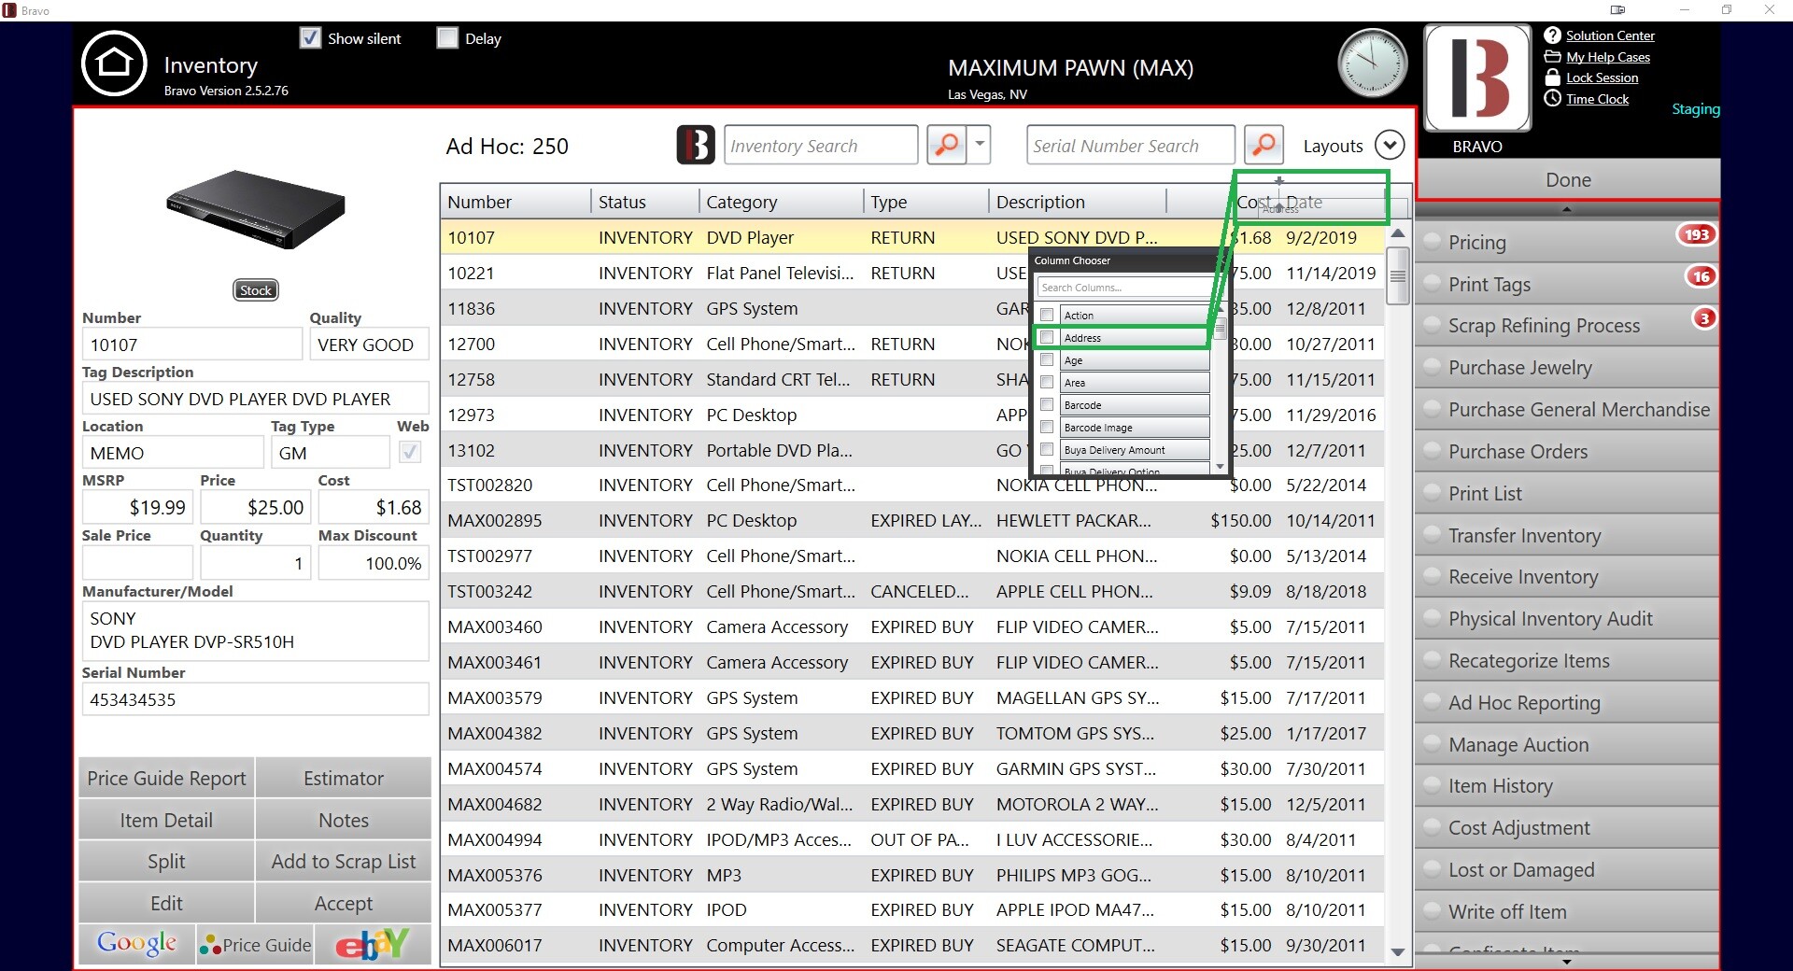Click the Lock Session padlock icon
Image resolution: width=1793 pixels, height=971 pixels.
click(1552, 77)
